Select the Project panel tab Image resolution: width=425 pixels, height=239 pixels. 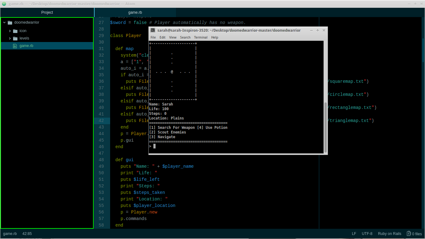(47, 12)
